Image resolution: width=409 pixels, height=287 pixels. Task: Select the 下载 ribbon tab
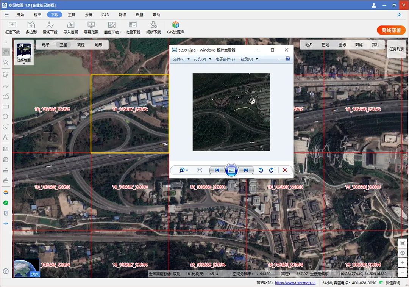coord(55,15)
